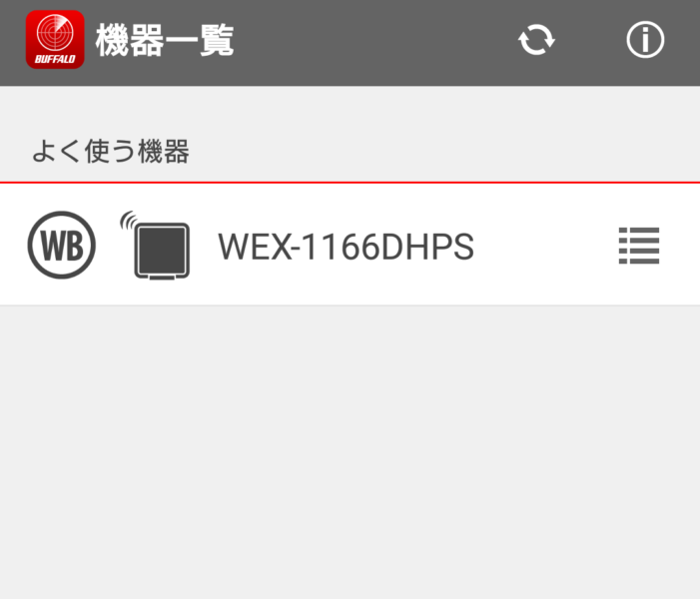Click the circular arrows reload icon
700x599 pixels.
point(536,40)
